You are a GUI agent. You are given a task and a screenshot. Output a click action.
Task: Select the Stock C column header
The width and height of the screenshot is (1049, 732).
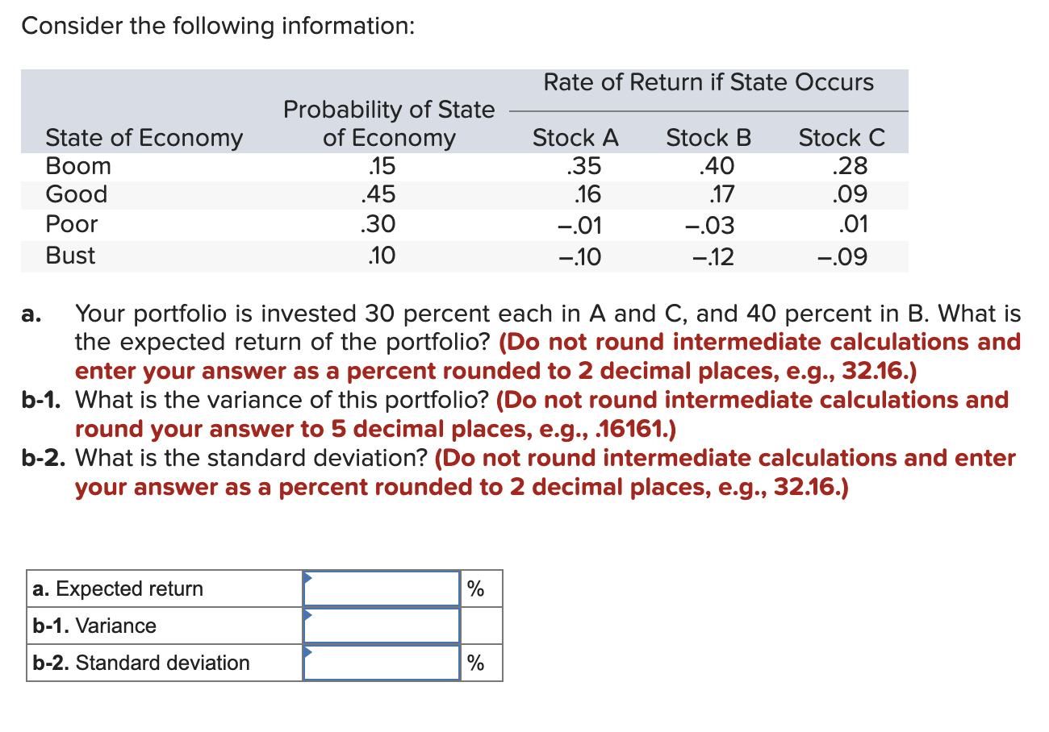click(842, 137)
